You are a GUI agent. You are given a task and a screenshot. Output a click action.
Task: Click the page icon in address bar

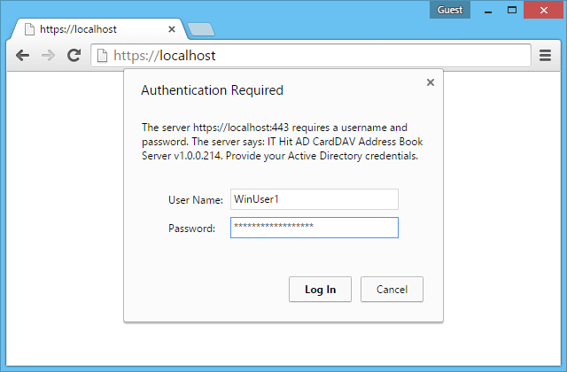(103, 56)
